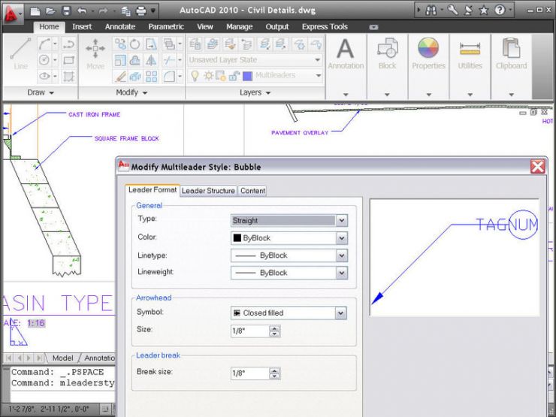Open the Linetype dropdown

tap(341, 255)
